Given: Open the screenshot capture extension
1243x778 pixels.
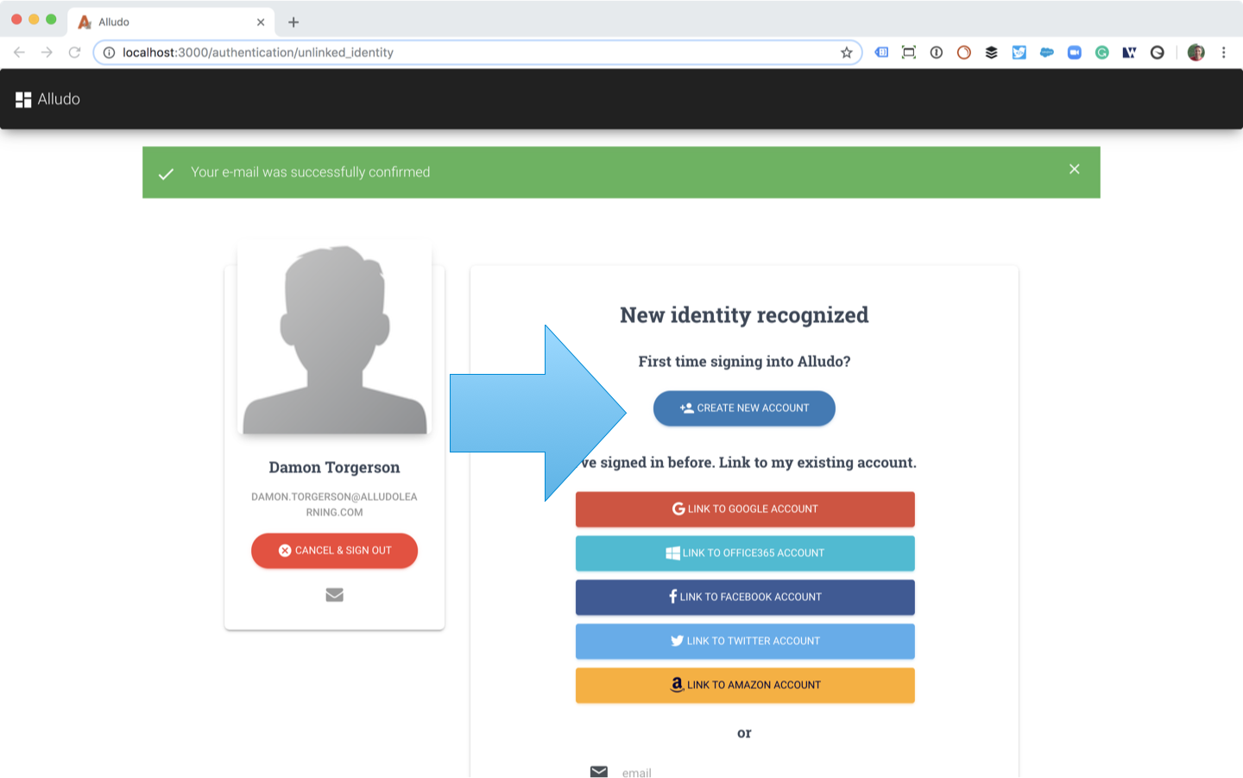Looking at the screenshot, I should point(909,53).
